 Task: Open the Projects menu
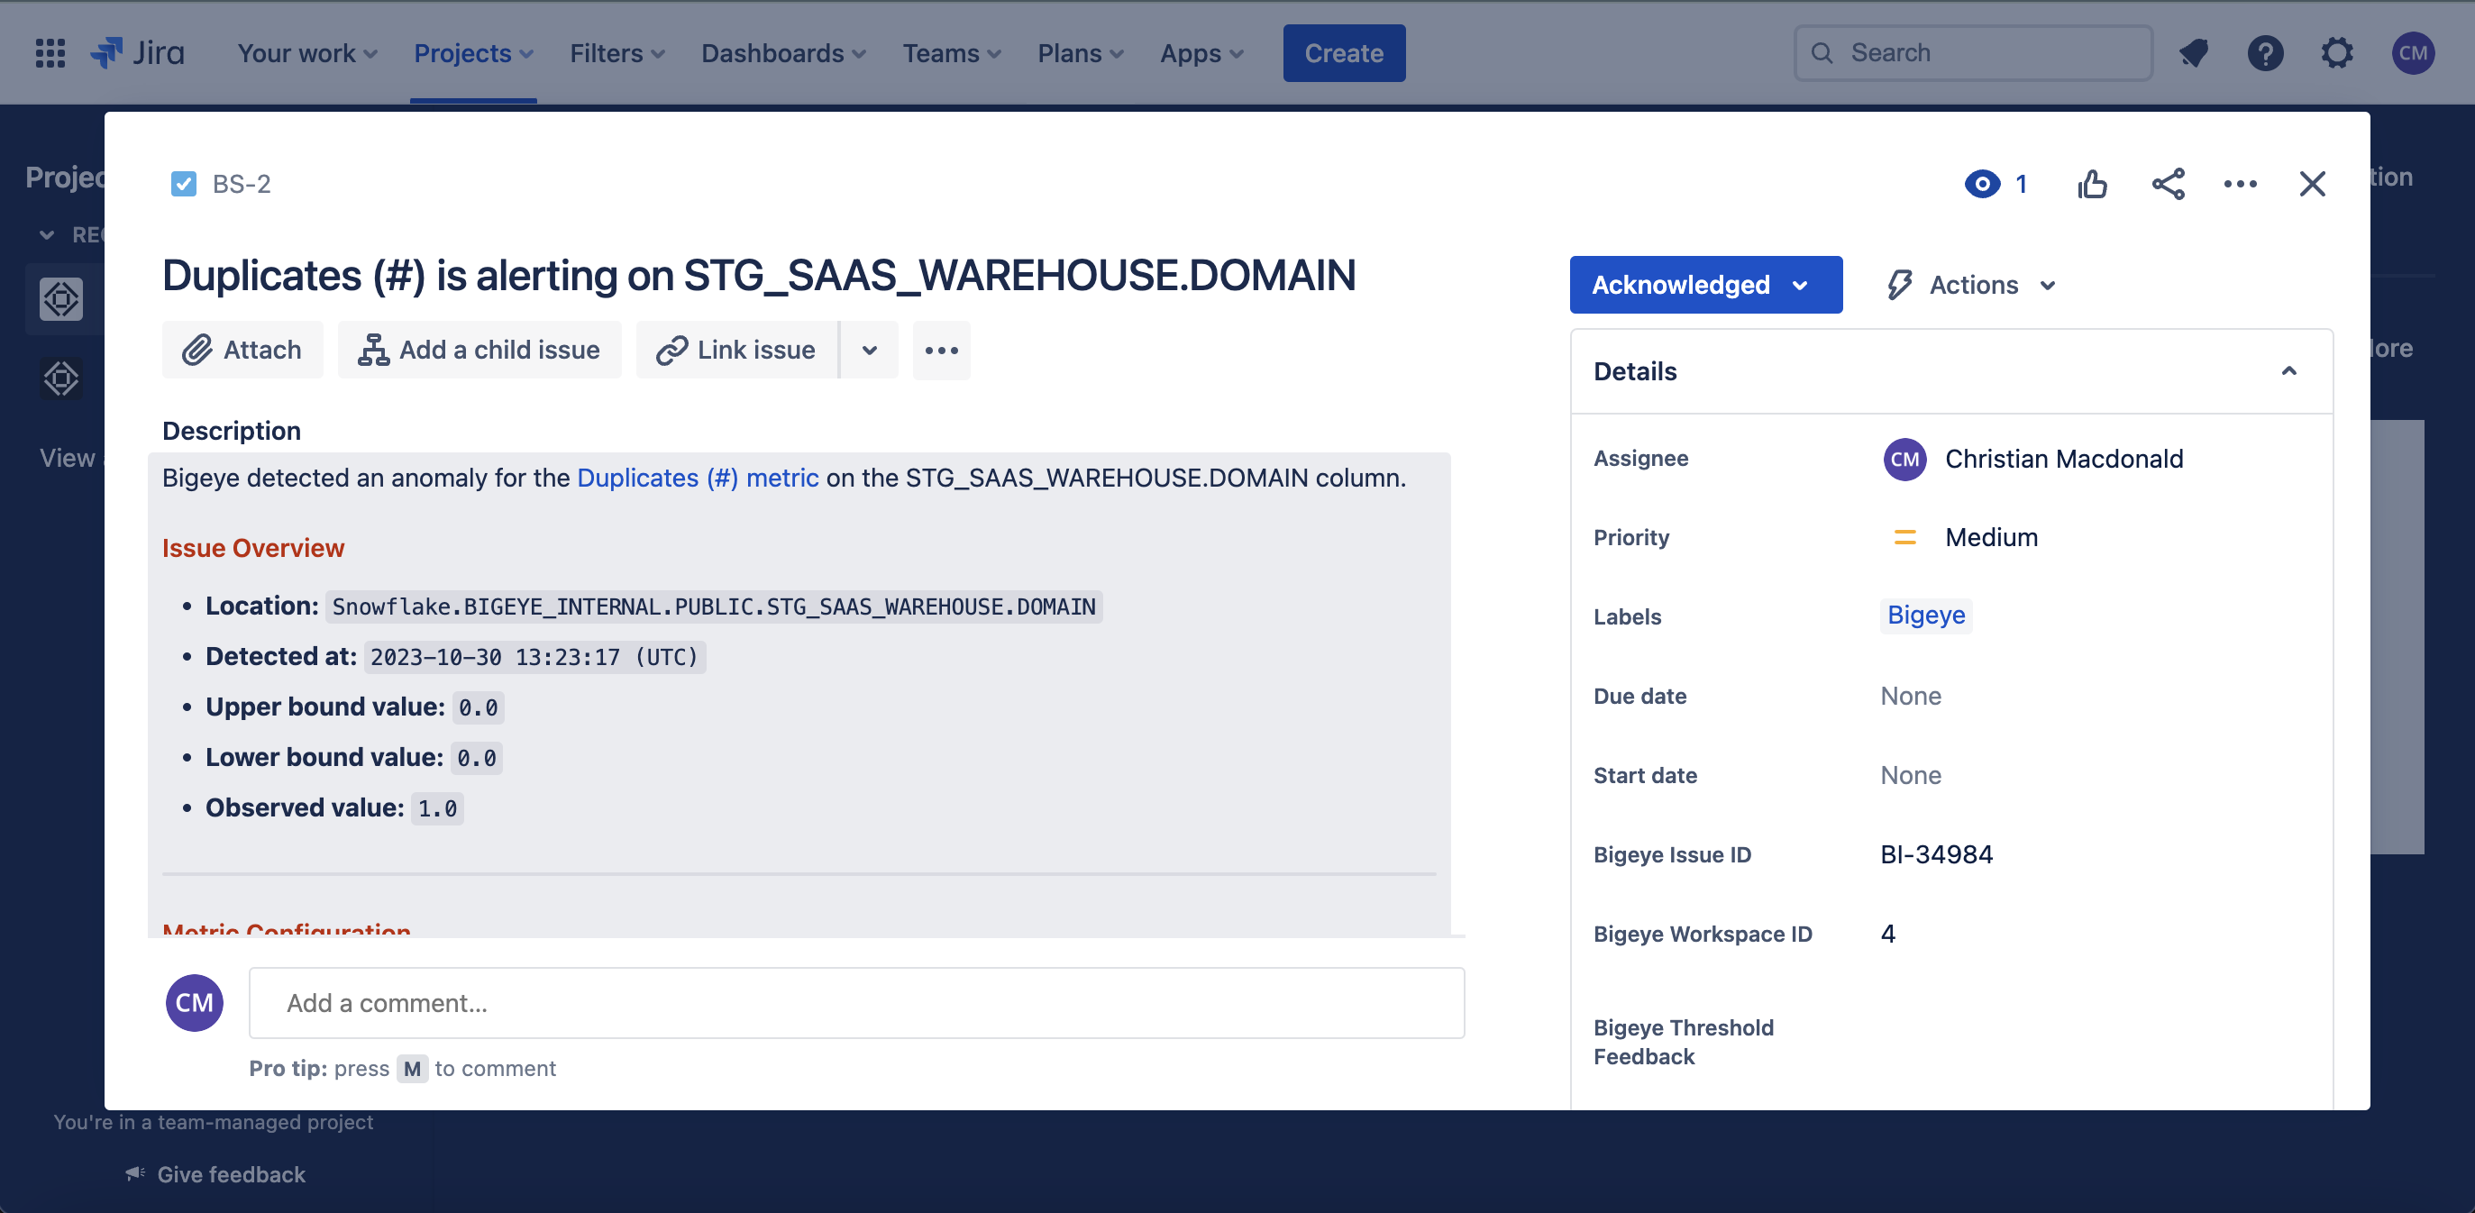click(x=471, y=53)
